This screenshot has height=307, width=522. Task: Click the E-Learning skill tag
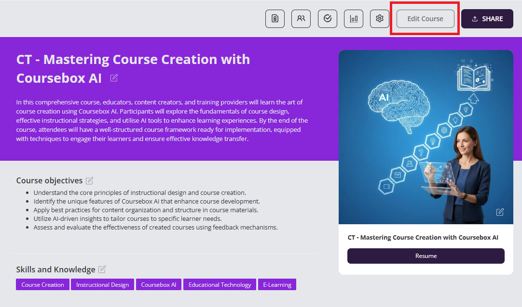click(277, 285)
